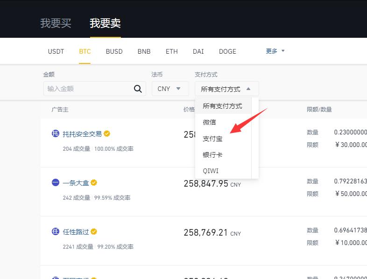Select the BNB coin tab
The image size is (367, 279).
click(144, 51)
